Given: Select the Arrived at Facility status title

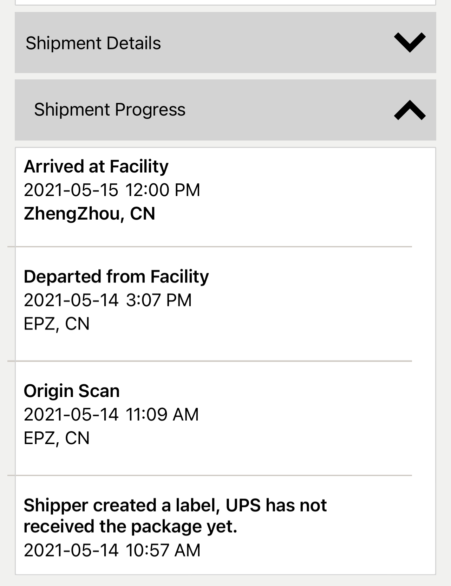Looking at the screenshot, I should (96, 166).
